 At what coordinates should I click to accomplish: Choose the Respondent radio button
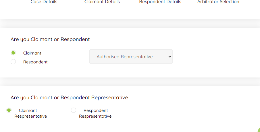coord(13,62)
